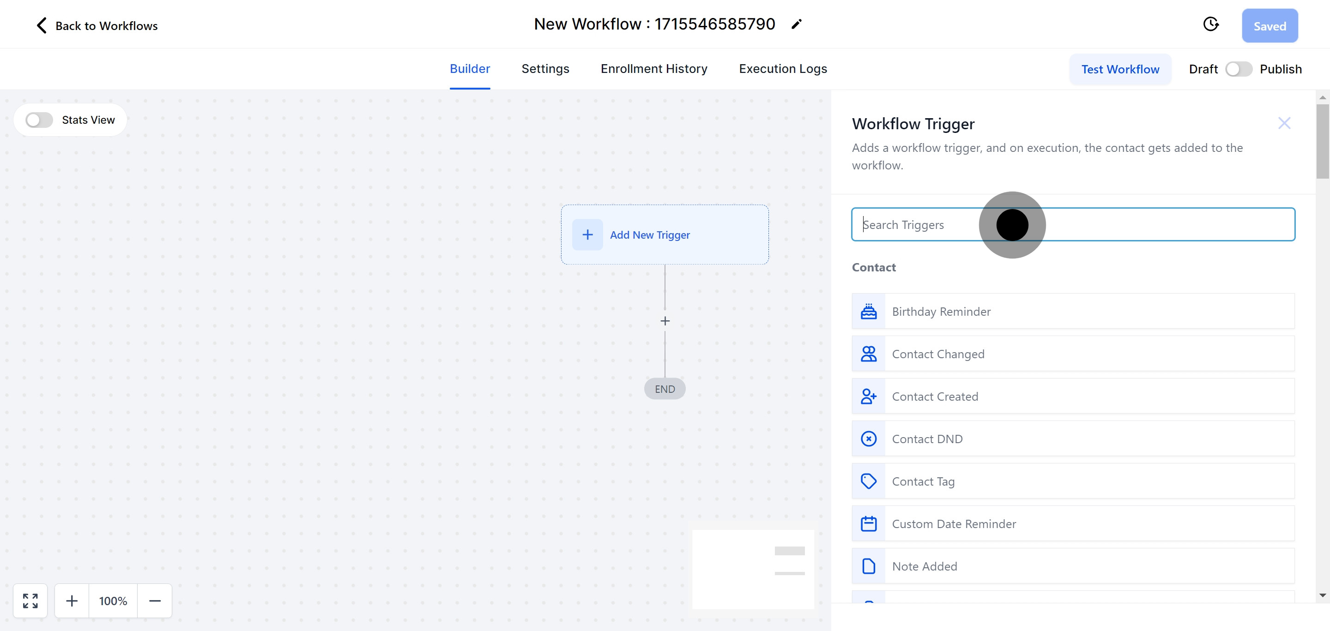This screenshot has height=631, width=1330.
Task: Close the Workflow Trigger panel
Action: [1284, 123]
